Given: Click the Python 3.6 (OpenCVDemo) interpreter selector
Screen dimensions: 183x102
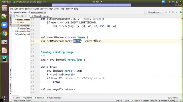Looking at the screenshot, I should click(x=163, y=101).
